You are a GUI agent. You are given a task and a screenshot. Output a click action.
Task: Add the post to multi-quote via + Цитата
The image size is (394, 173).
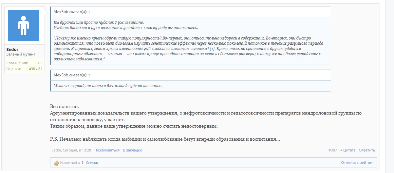(x=347, y=150)
